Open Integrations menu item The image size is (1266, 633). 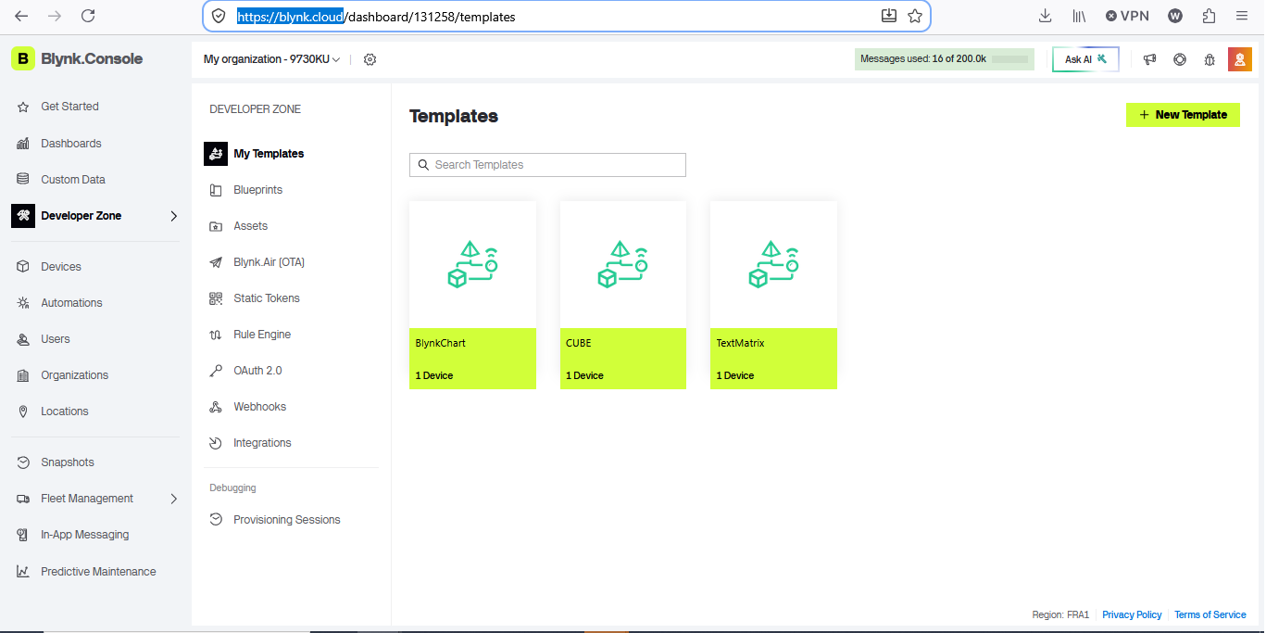point(262,443)
